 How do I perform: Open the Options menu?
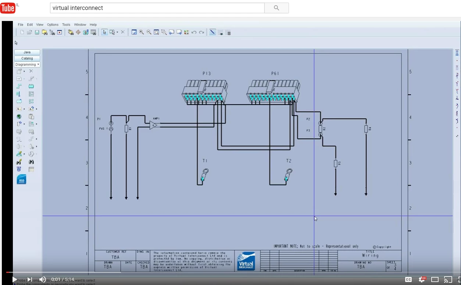(53, 25)
